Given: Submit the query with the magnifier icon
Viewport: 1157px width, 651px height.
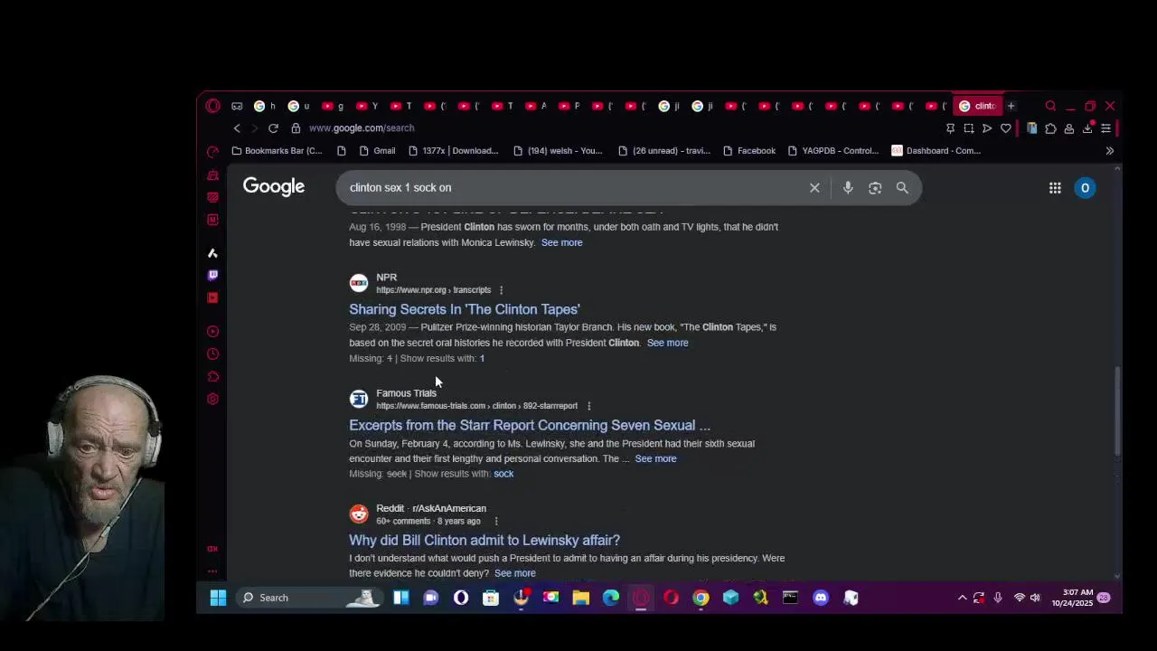Looking at the screenshot, I should click(x=902, y=188).
